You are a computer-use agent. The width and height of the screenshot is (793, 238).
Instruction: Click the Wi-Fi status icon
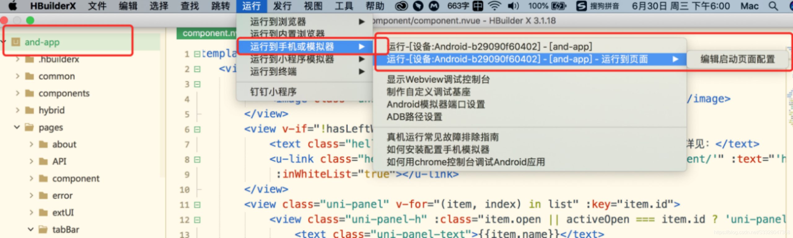point(494,6)
